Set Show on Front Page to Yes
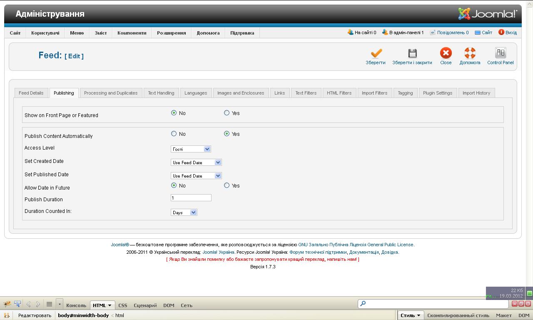Screen dimensions: 533x320 (x=227, y=113)
